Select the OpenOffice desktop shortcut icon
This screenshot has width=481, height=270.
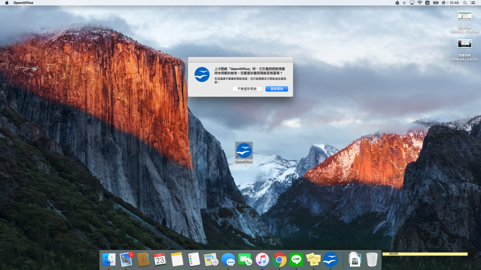244,150
